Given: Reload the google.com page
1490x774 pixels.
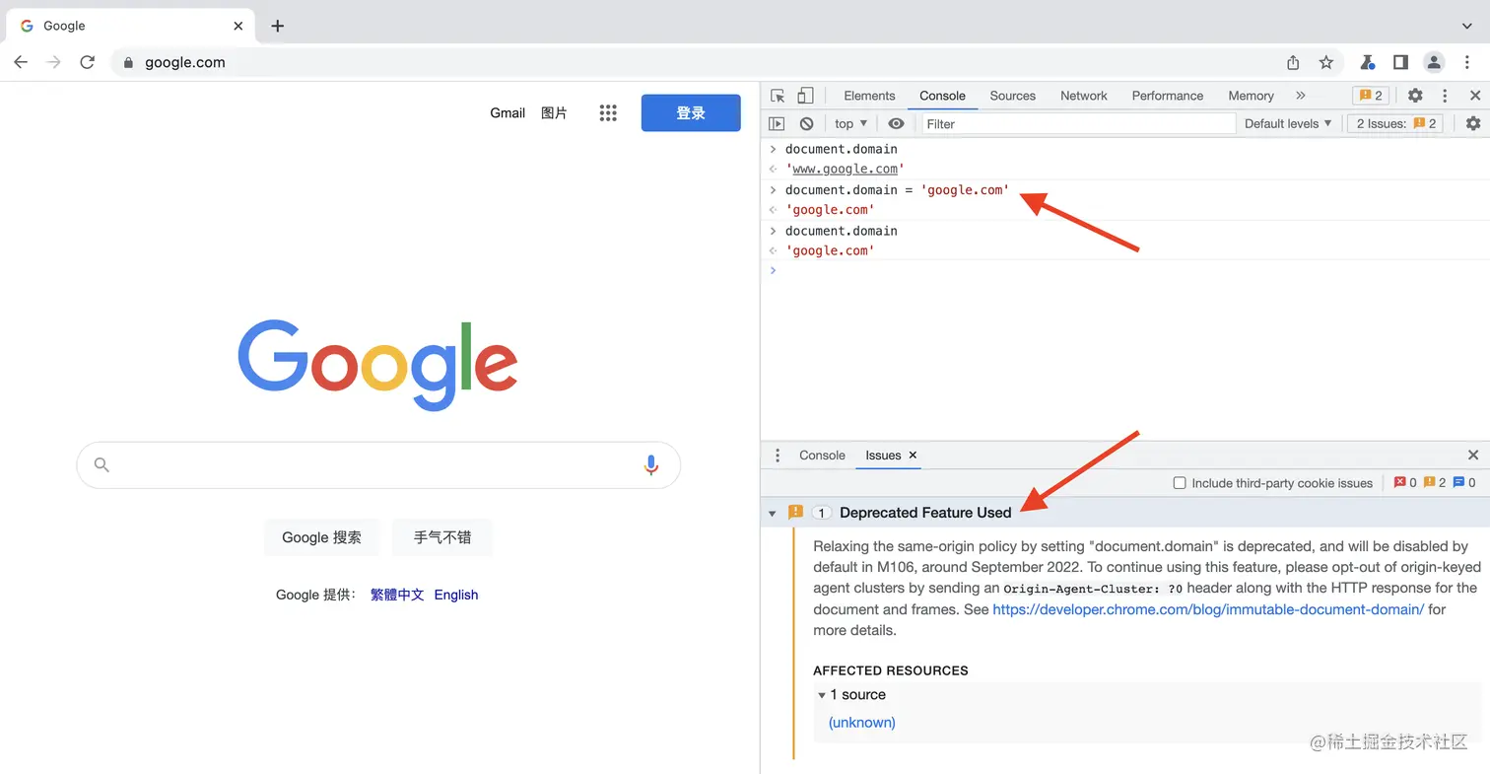Looking at the screenshot, I should tap(87, 62).
